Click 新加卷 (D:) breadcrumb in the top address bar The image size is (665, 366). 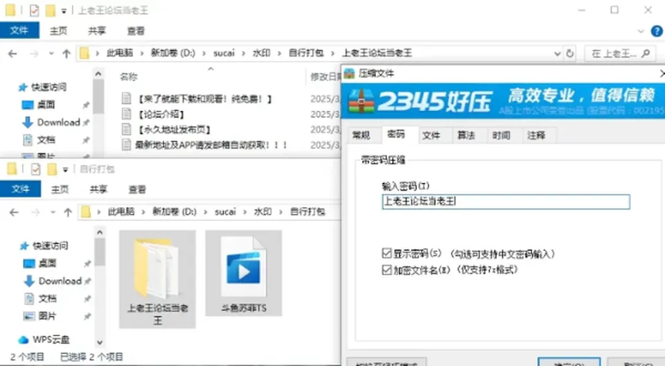173,53
